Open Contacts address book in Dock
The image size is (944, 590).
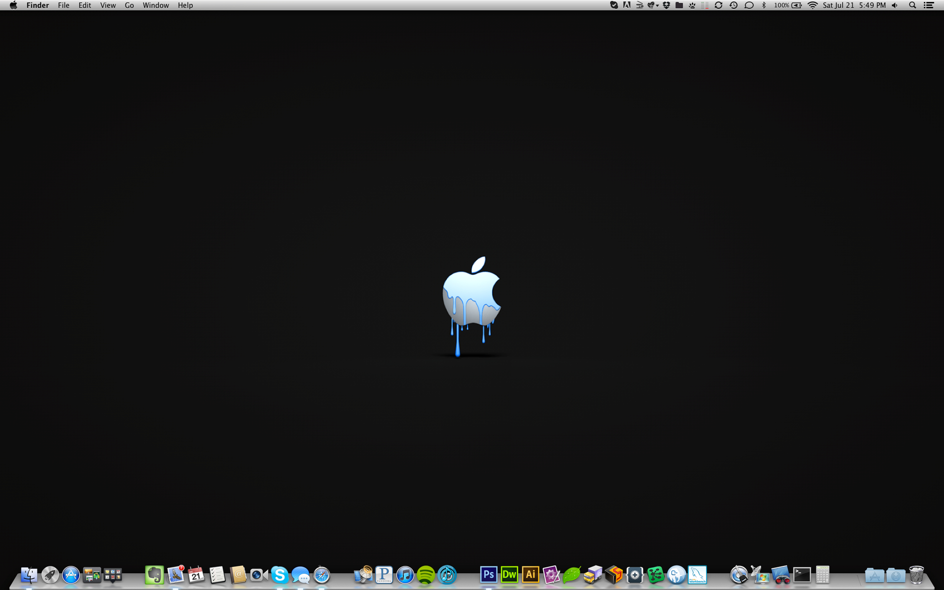click(238, 574)
